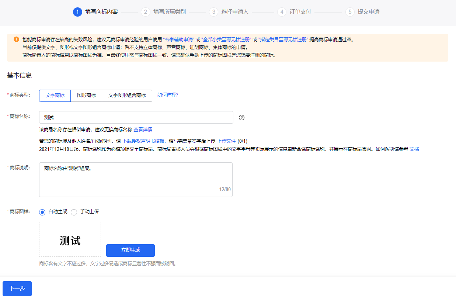Click the 上传文件 link
456x297 pixels.
(x=226, y=141)
